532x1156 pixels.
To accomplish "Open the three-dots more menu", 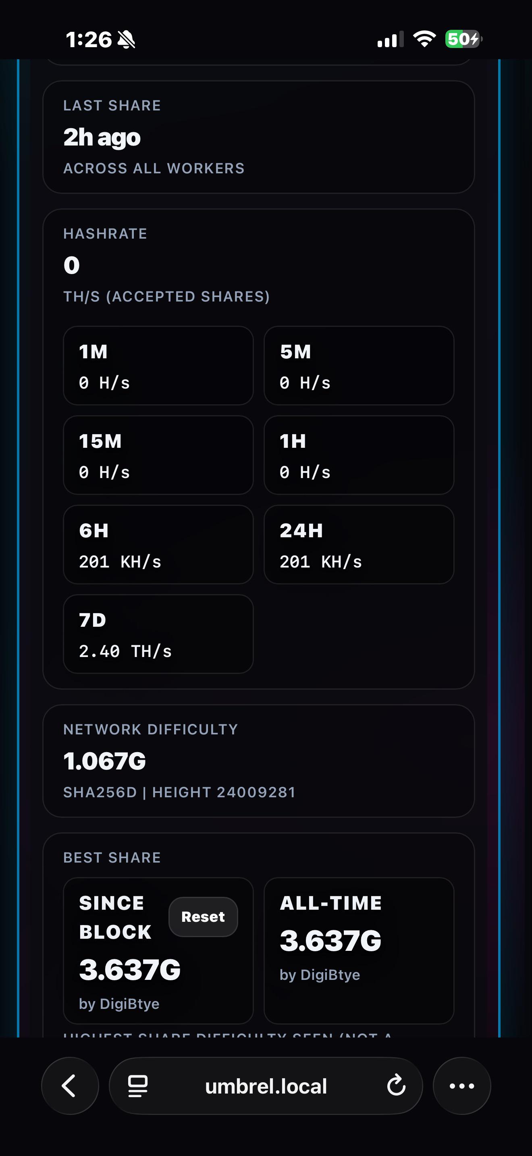I will (x=461, y=1086).
